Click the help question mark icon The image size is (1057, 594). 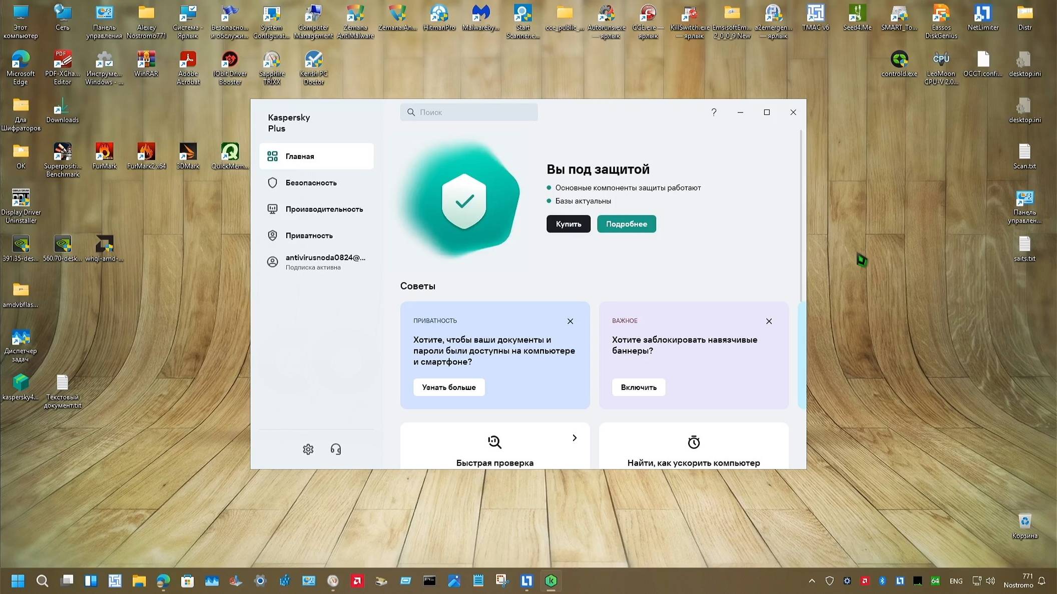click(x=714, y=112)
